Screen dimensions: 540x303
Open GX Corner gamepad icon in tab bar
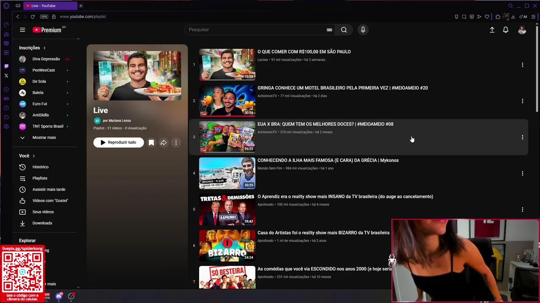(x=18, y=6)
